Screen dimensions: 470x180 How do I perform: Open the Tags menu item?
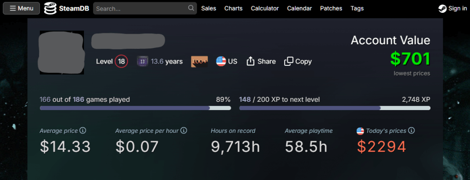pos(357,8)
